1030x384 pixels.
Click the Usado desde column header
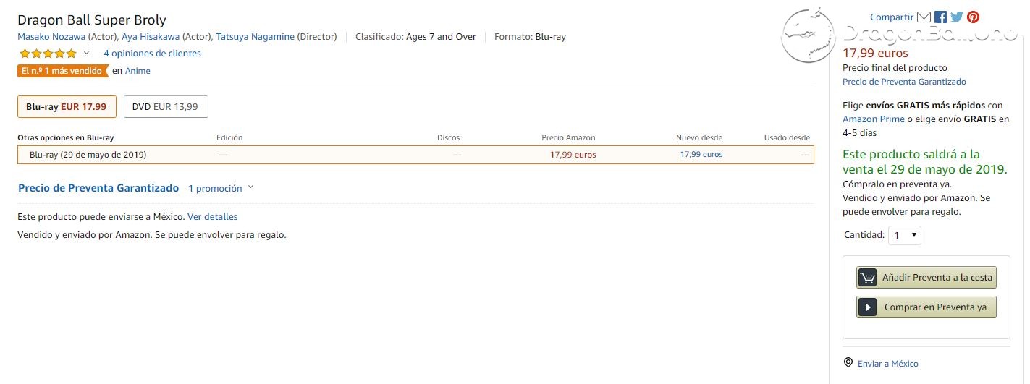[x=787, y=137]
